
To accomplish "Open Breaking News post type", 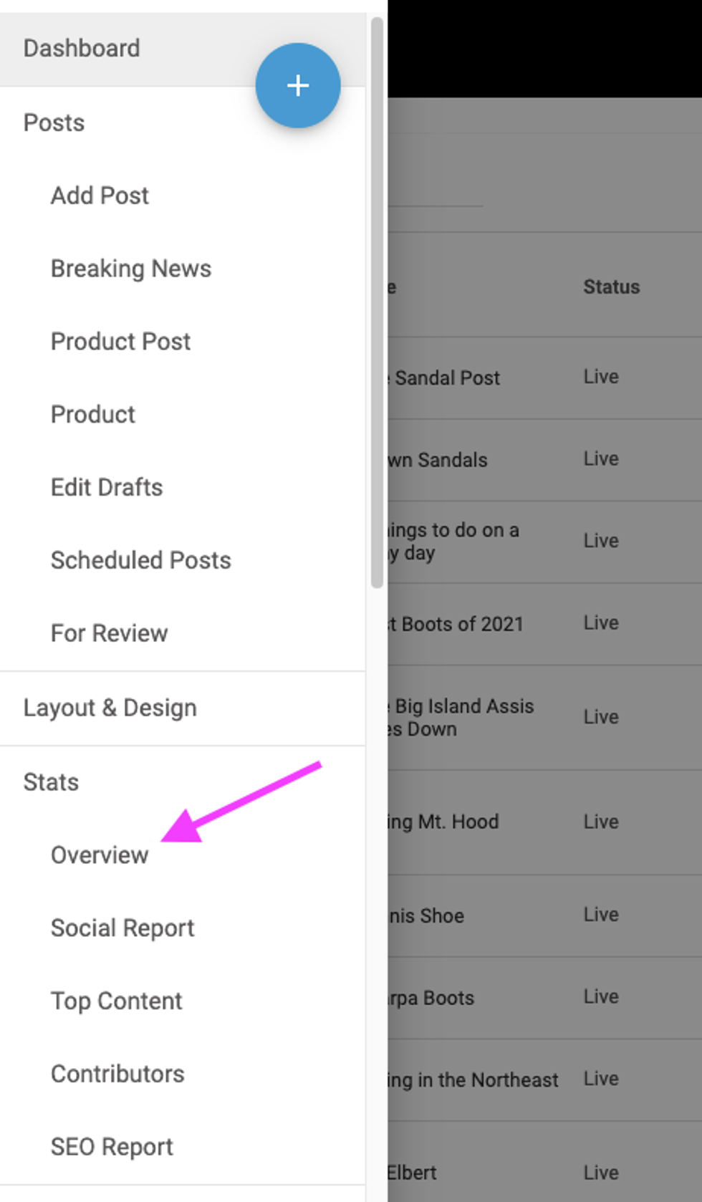I will [131, 269].
